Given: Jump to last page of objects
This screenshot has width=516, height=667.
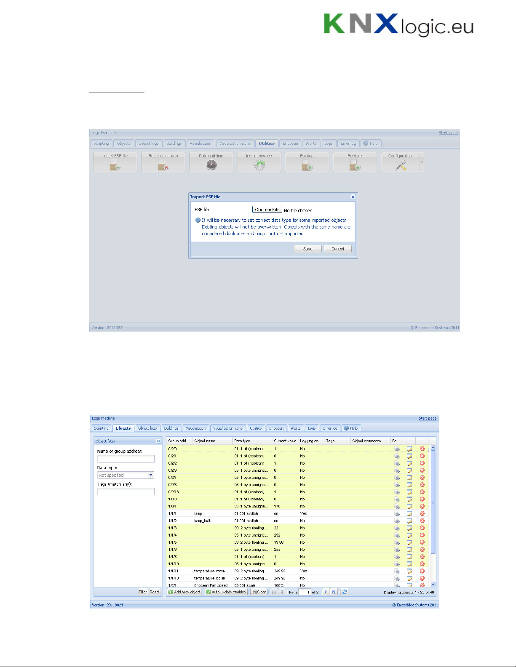Looking at the screenshot, I should point(334,592).
